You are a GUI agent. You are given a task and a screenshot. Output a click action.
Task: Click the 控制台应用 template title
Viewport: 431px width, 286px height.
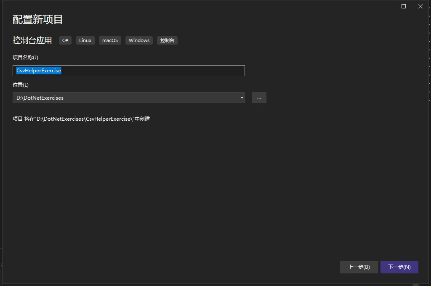click(x=32, y=40)
